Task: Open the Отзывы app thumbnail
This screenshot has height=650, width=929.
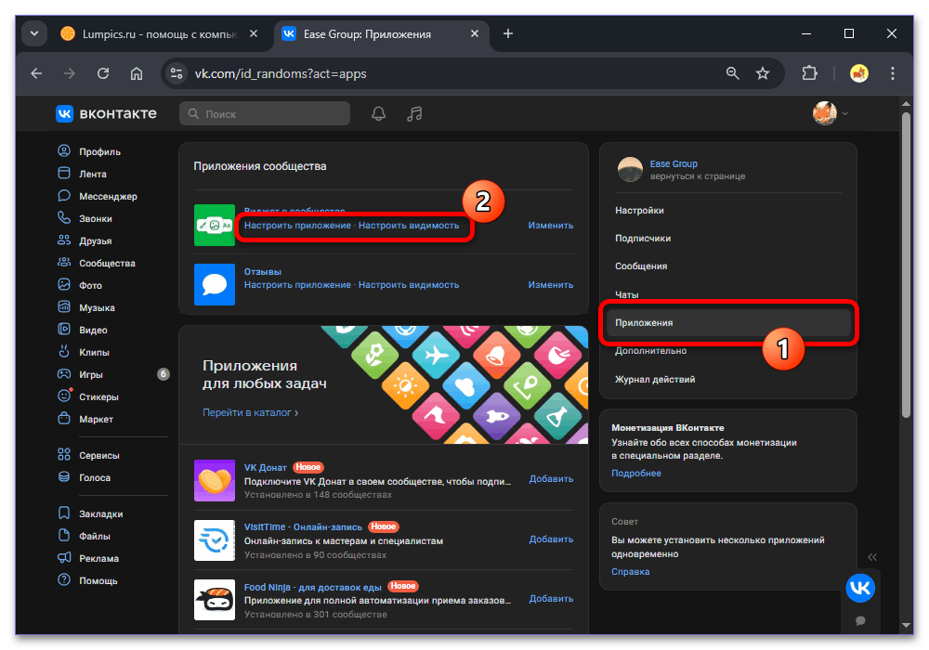Action: (x=215, y=285)
